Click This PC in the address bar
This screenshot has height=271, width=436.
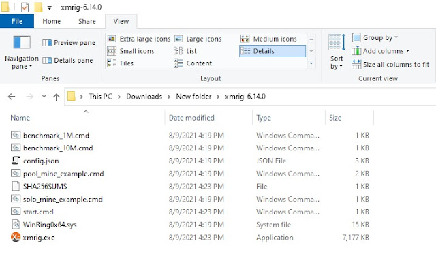(x=100, y=97)
